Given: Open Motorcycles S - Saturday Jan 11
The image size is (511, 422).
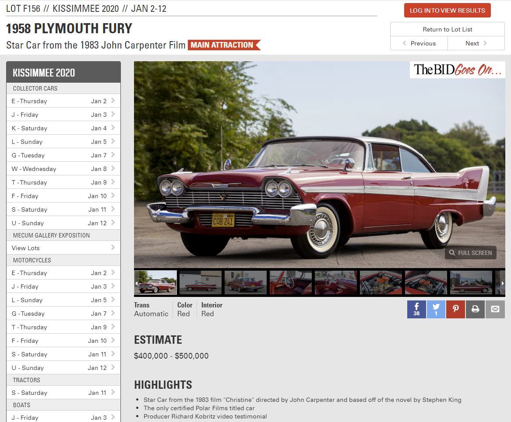Looking at the screenshot, I should [63, 354].
